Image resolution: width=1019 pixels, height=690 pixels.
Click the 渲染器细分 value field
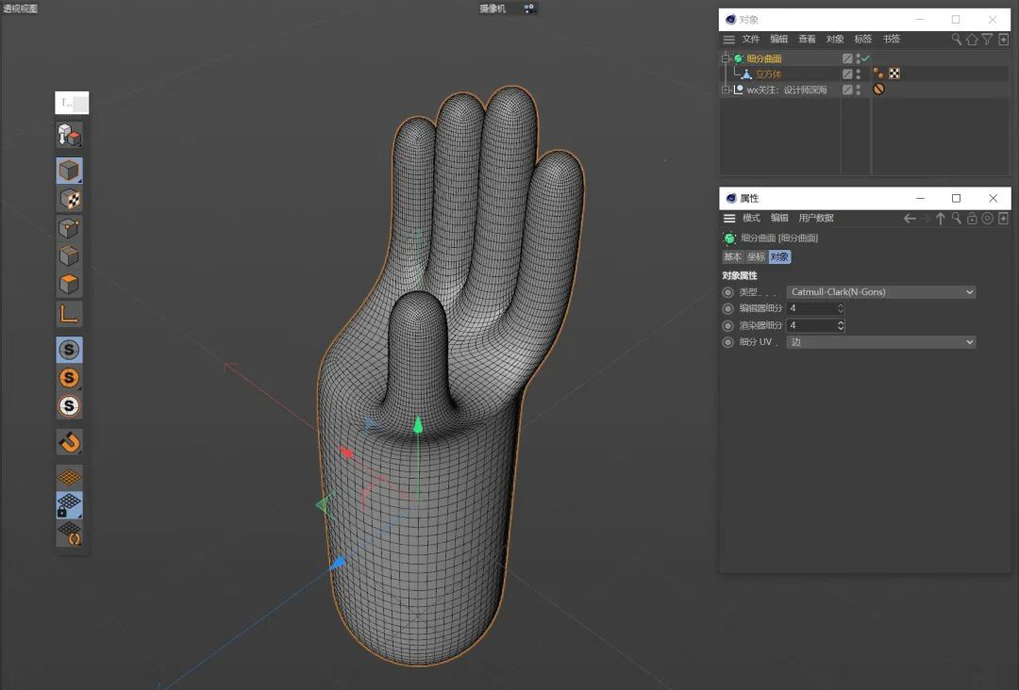click(811, 325)
